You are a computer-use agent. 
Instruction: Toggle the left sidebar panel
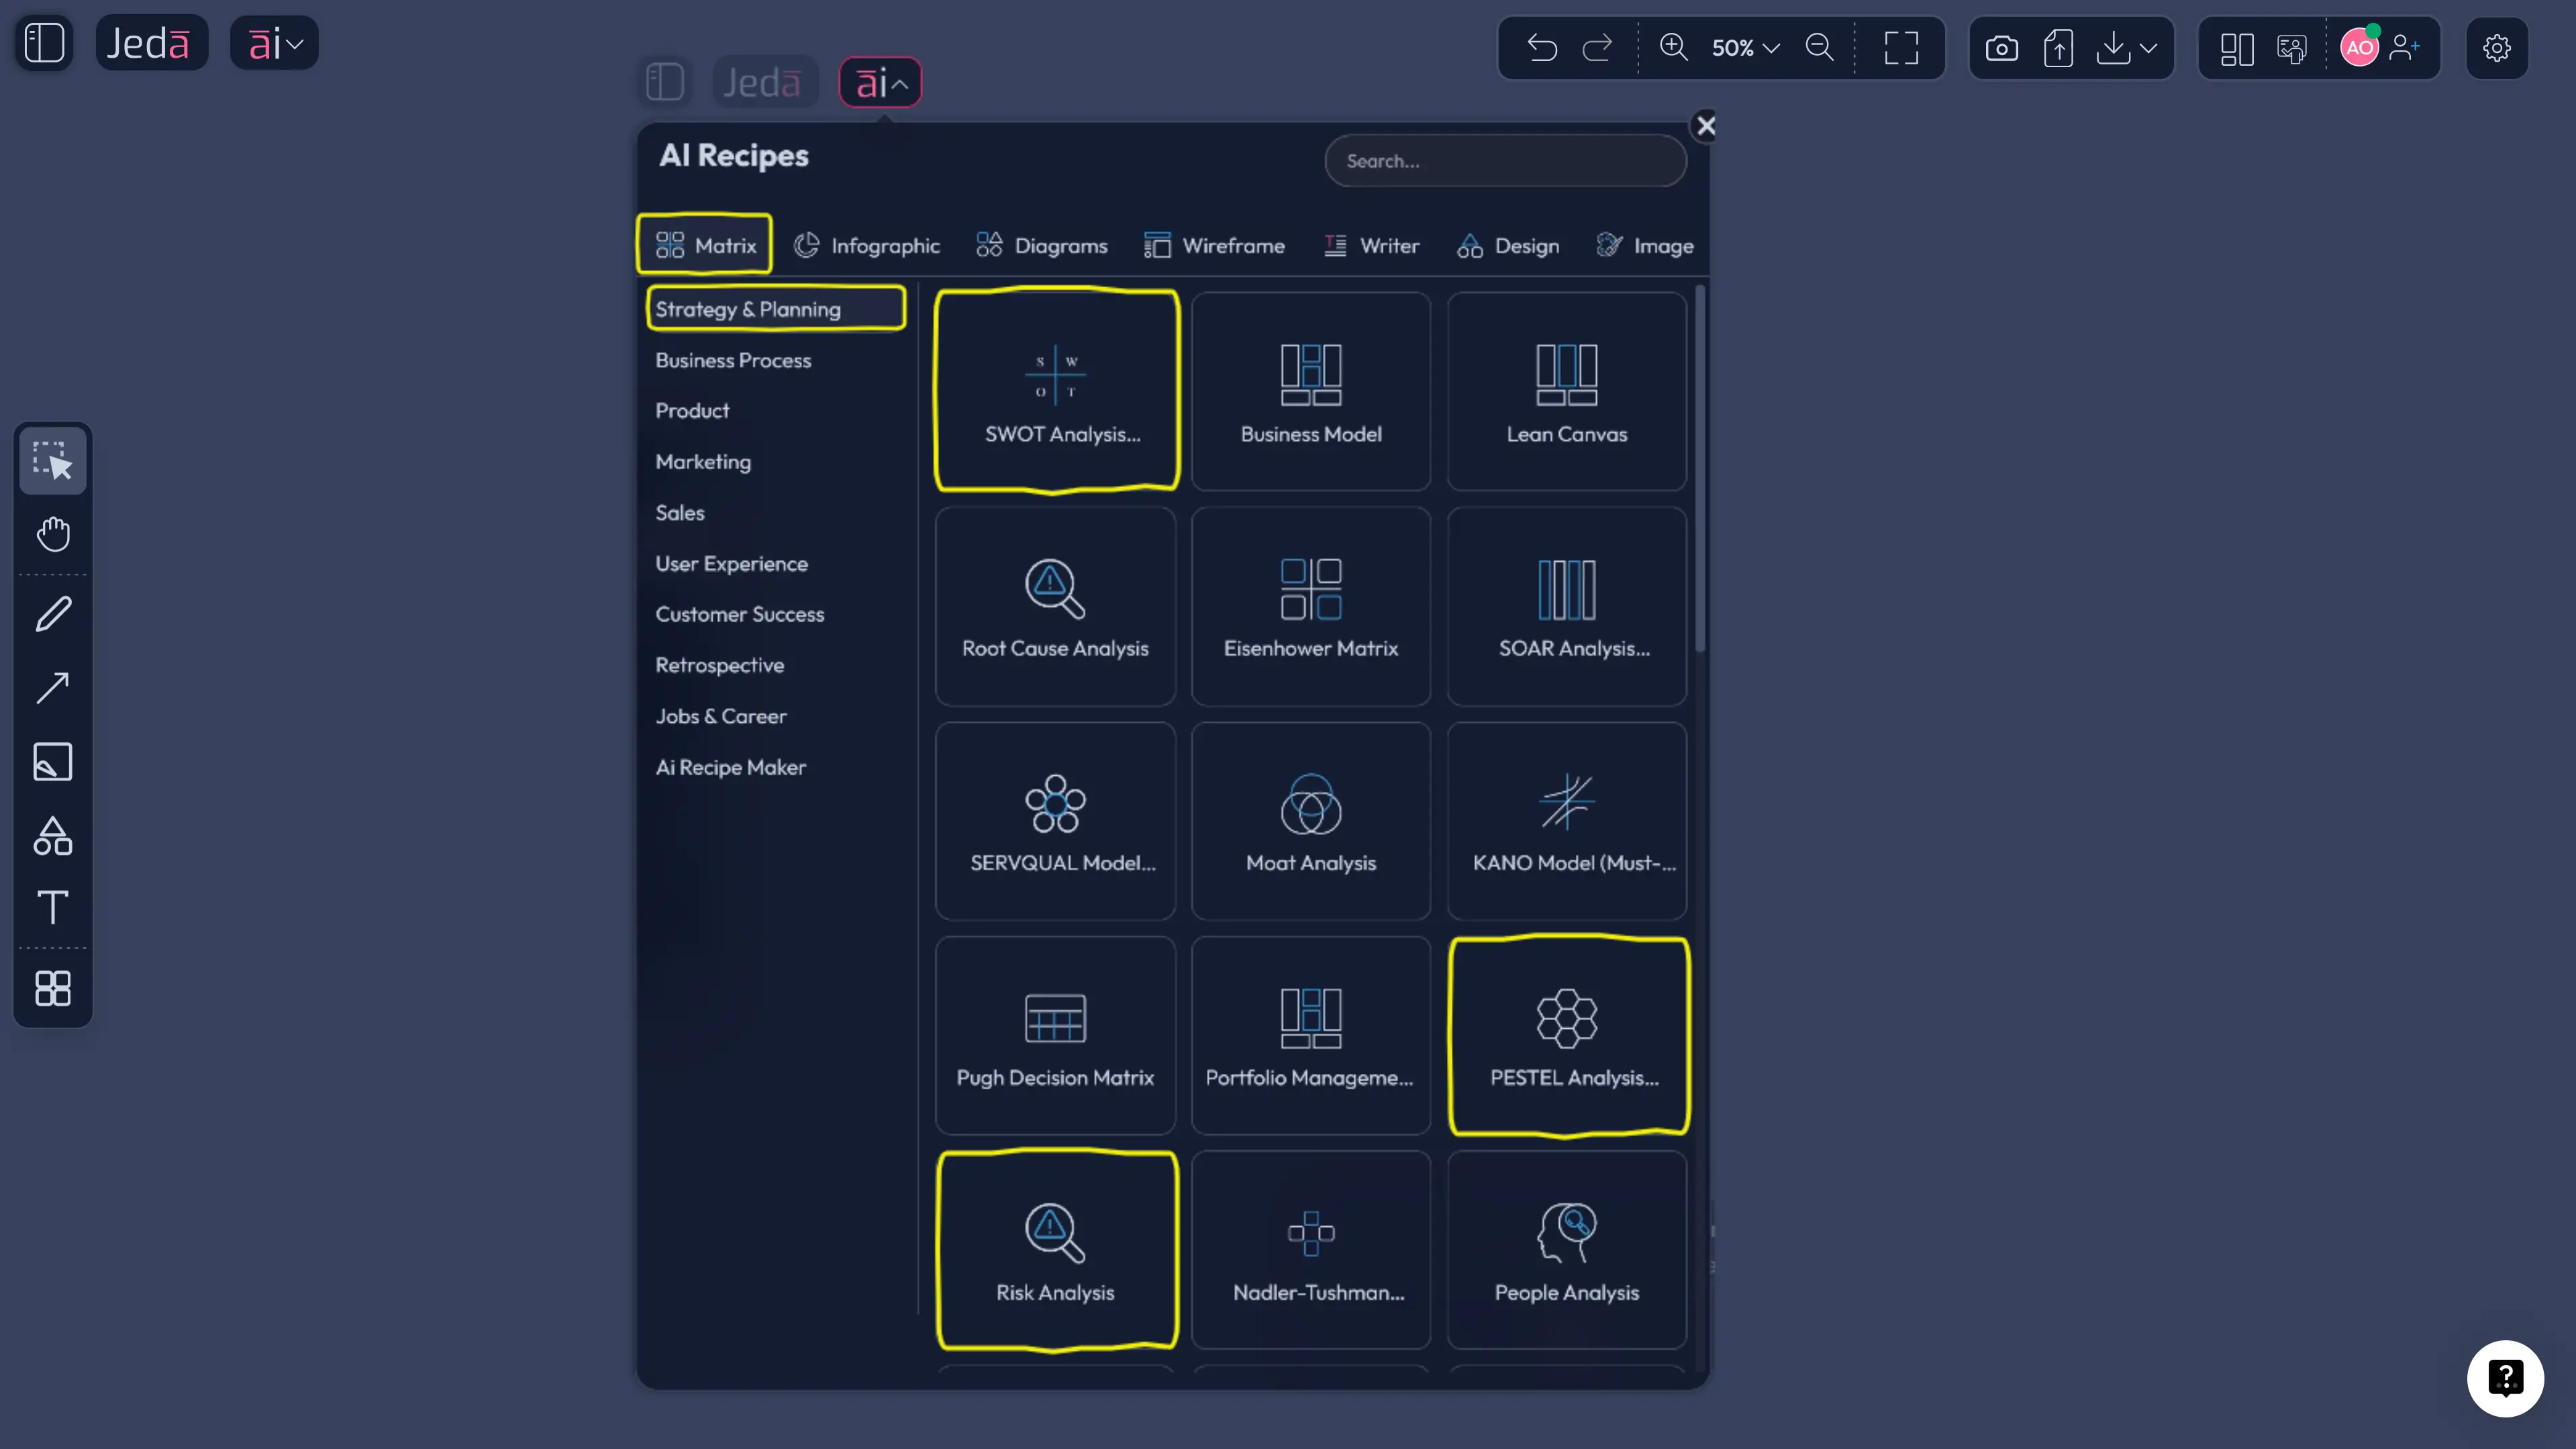point(44,42)
